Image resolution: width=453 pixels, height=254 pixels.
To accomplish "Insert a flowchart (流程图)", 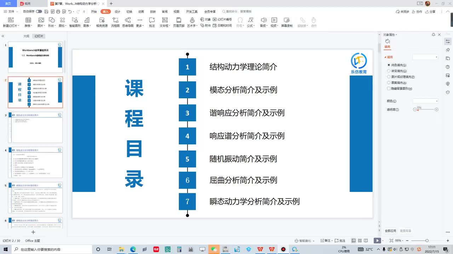I will click(115, 20).
